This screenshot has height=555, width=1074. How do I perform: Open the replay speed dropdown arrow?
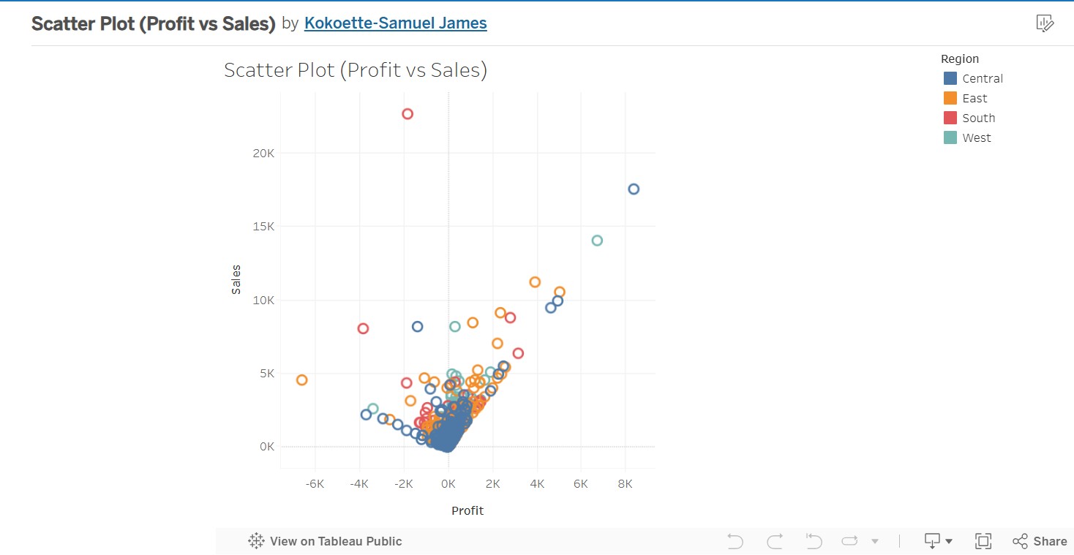[875, 542]
